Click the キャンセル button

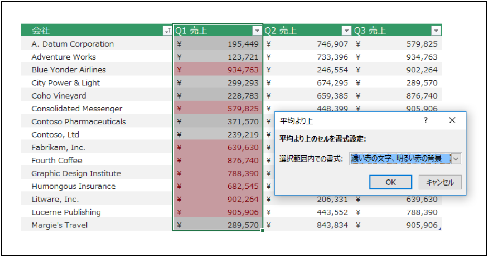(440, 182)
